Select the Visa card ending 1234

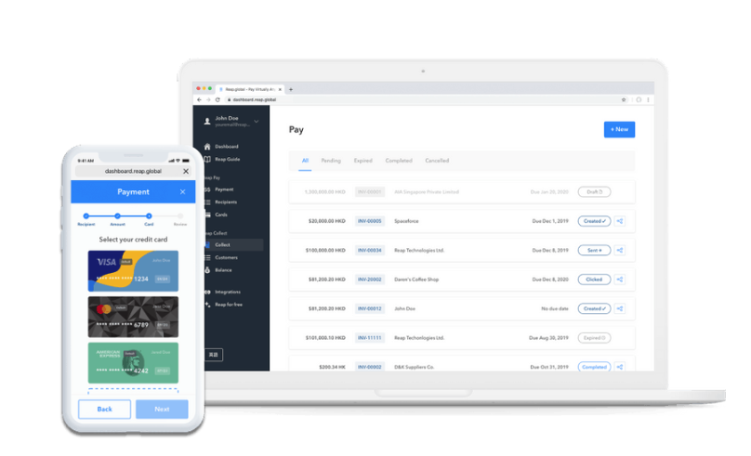(x=133, y=271)
